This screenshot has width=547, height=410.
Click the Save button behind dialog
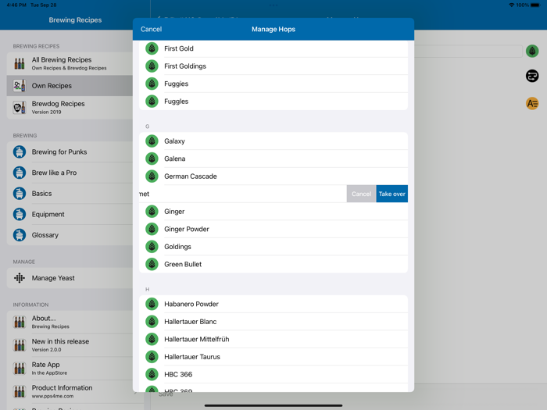click(x=166, y=394)
